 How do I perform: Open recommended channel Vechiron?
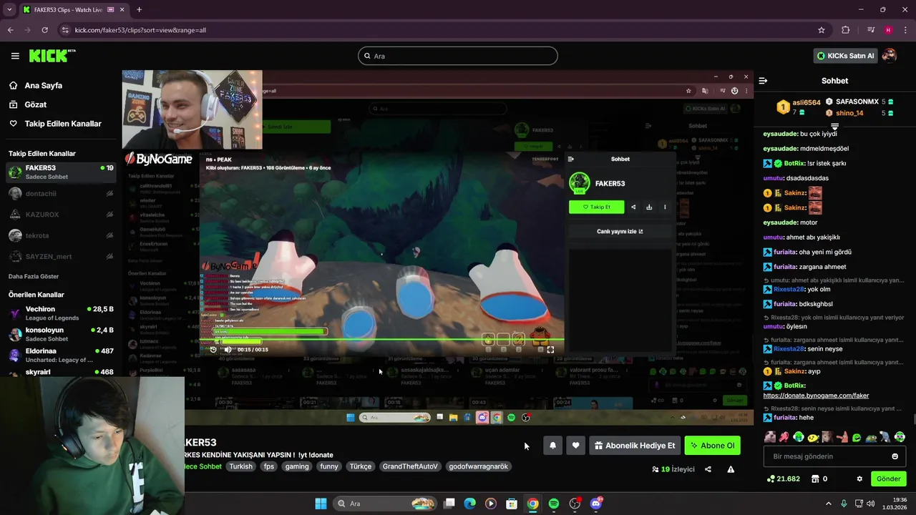coord(60,313)
